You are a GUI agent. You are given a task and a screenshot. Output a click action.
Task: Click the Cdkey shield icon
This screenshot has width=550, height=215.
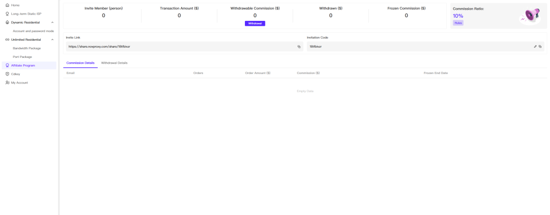pos(7,74)
